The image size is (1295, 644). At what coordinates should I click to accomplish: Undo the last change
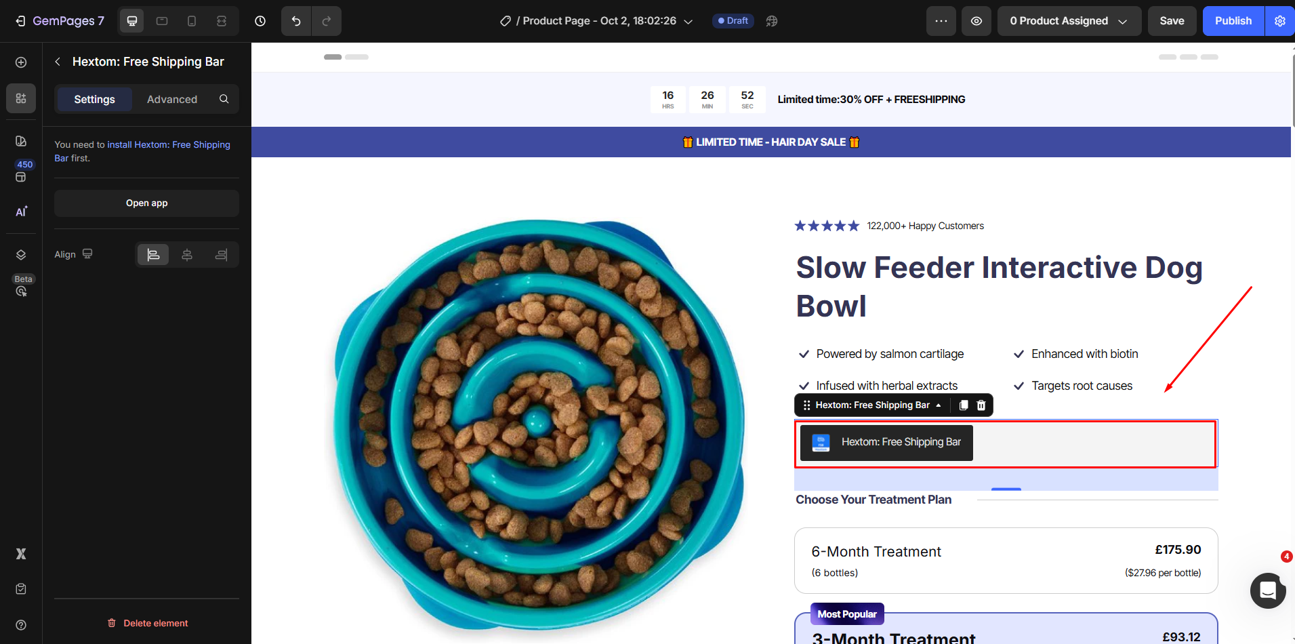[x=296, y=21]
